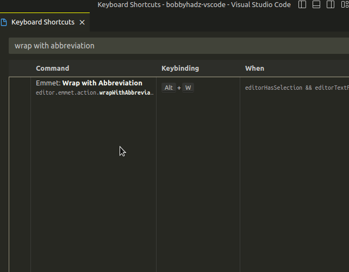This screenshot has width=349, height=272.
Task: Click the Keybinding column header
Action: click(x=180, y=69)
